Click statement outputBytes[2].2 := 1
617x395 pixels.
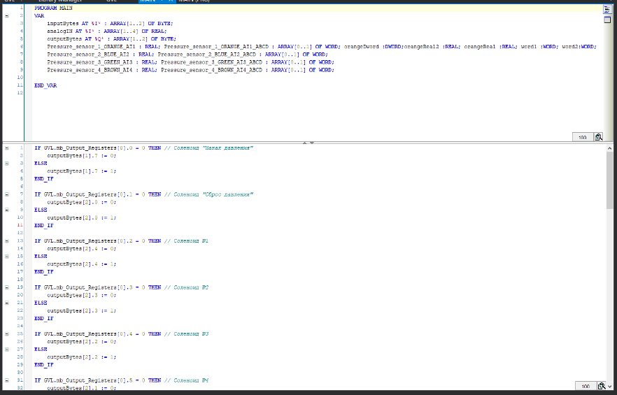pyautogui.click(x=82, y=357)
